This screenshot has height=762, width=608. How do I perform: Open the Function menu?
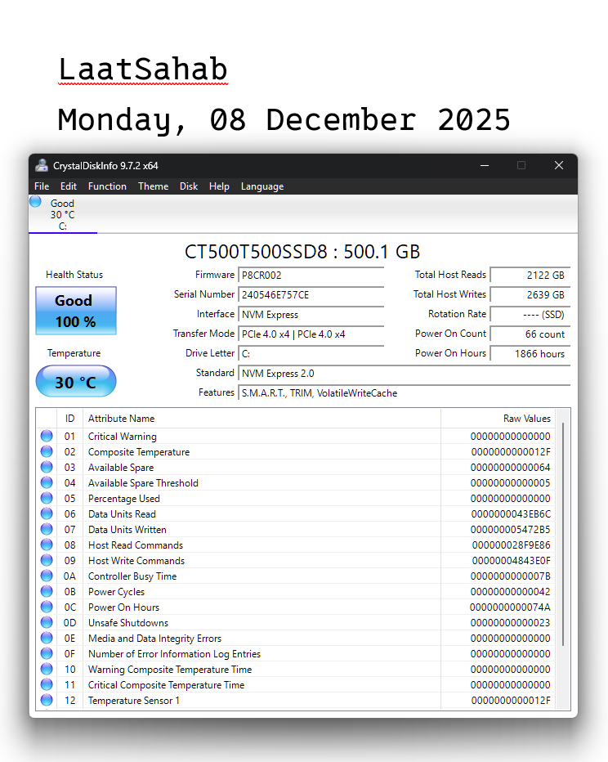(x=107, y=186)
